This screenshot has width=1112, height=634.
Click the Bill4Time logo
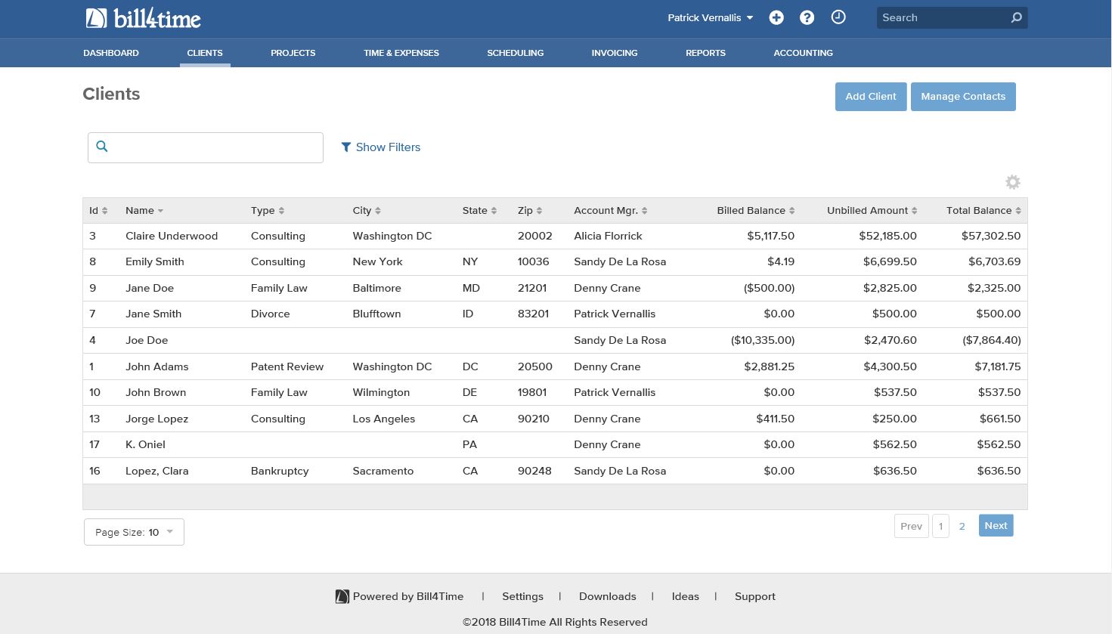click(x=143, y=18)
